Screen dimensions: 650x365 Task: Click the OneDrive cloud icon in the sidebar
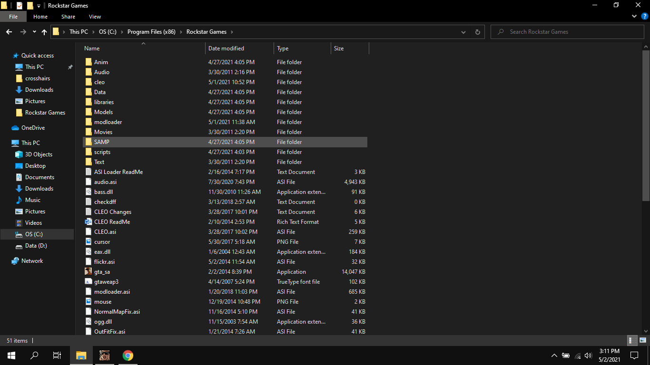click(x=15, y=128)
